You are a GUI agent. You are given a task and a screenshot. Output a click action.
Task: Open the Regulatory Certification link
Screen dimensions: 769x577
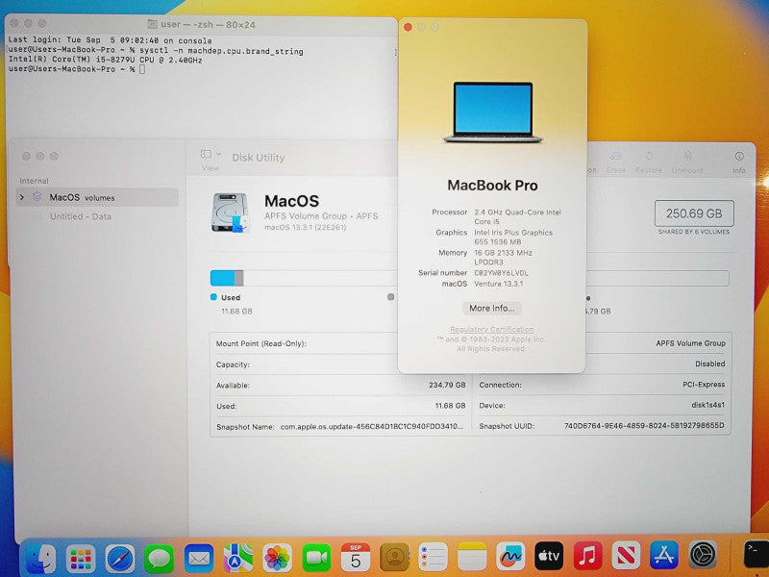tap(491, 329)
